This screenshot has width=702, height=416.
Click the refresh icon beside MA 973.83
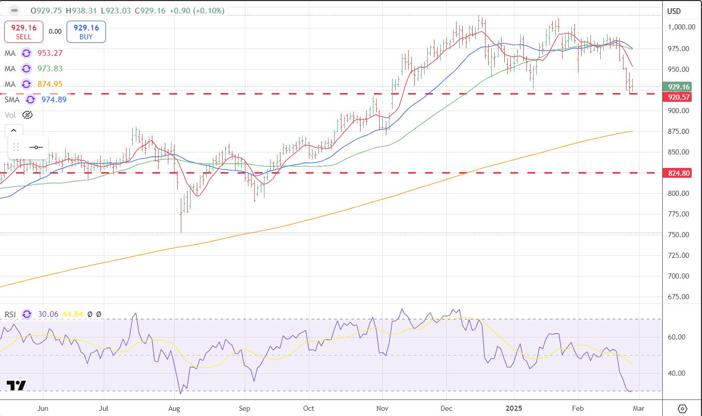(25, 68)
